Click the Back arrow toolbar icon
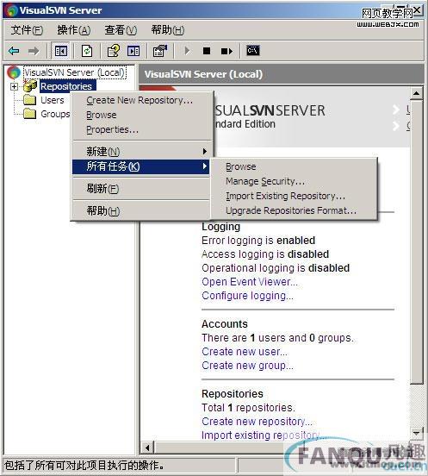 coord(14,51)
